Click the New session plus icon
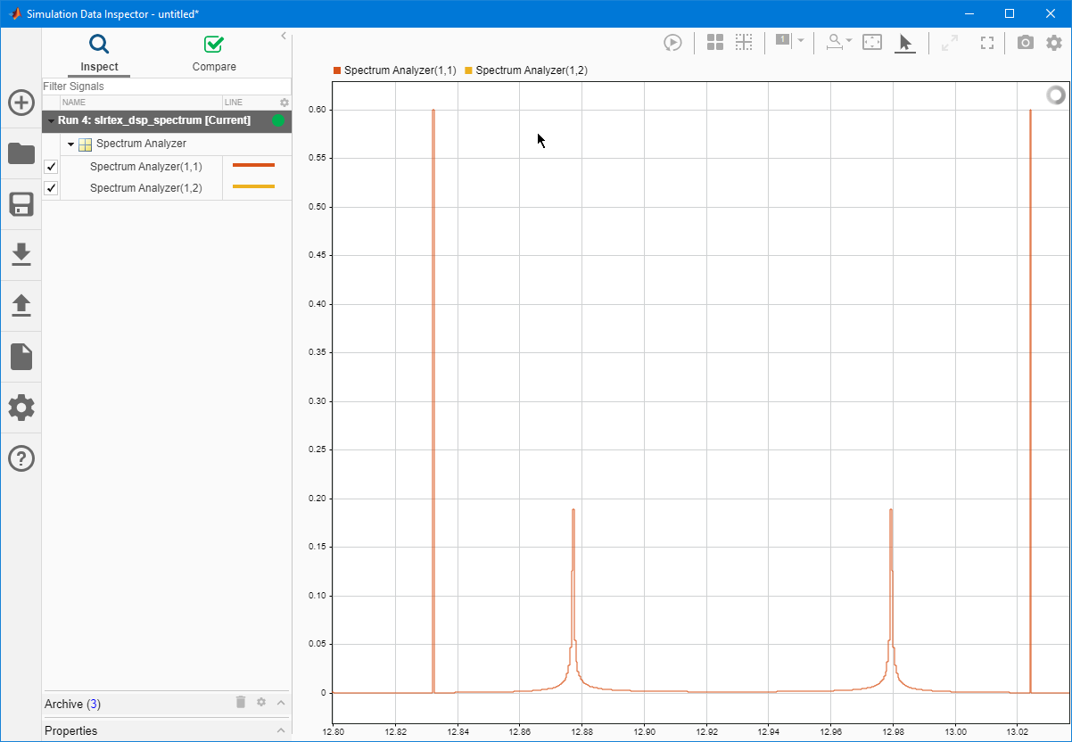The image size is (1072, 742). [x=21, y=103]
